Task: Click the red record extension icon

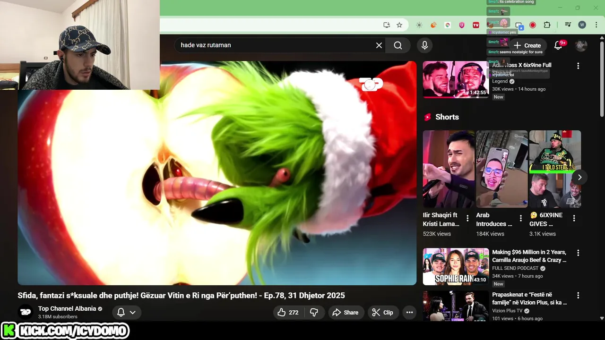Action: pos(533,25)
